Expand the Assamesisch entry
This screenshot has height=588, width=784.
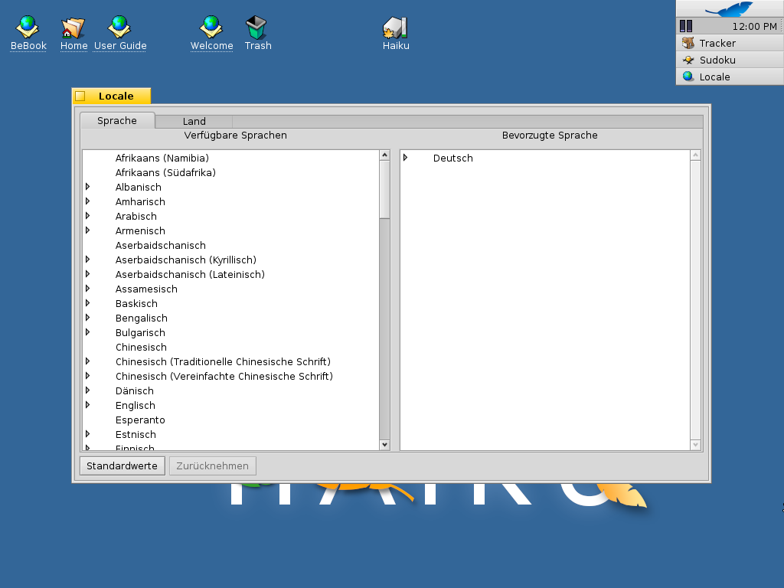point(87,288)
